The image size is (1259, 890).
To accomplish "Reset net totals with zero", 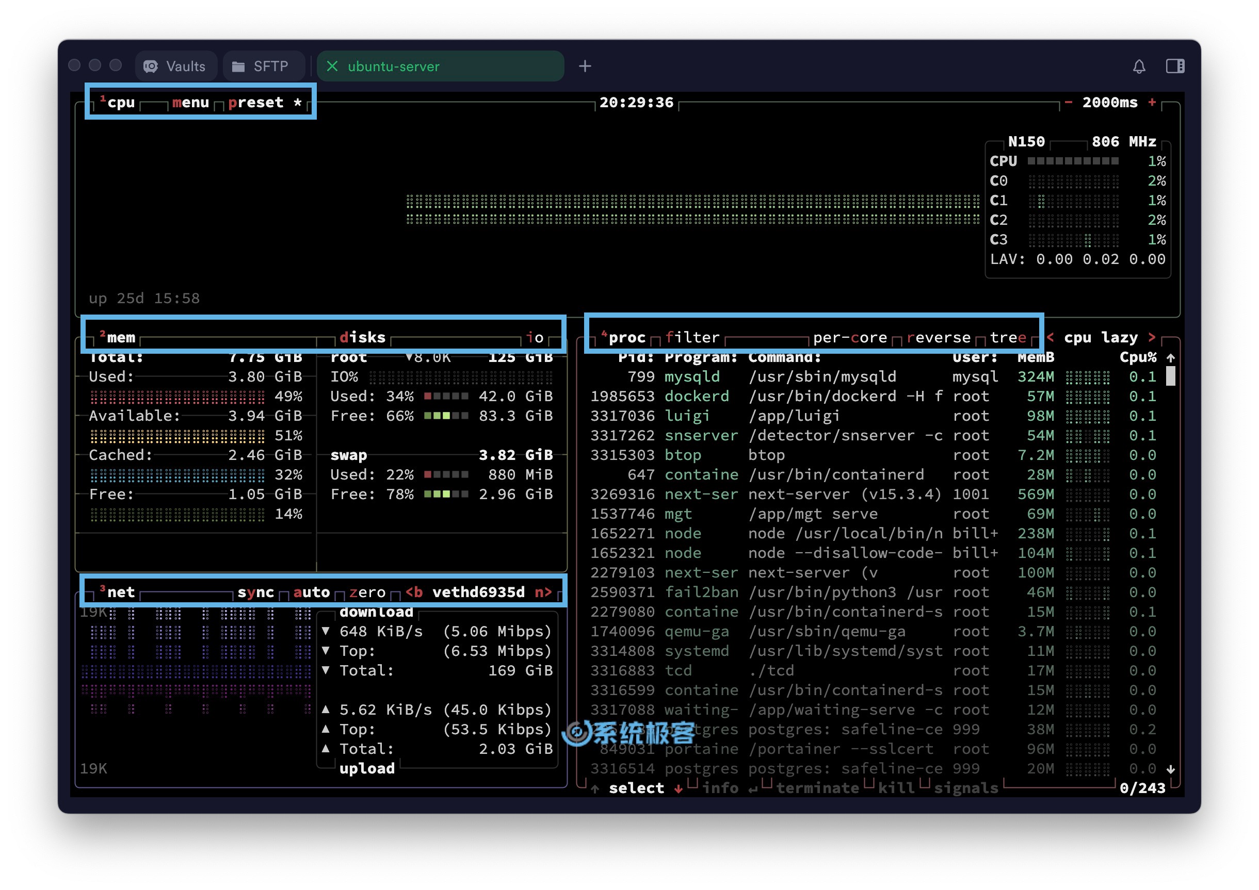I will tap(367, 592).
